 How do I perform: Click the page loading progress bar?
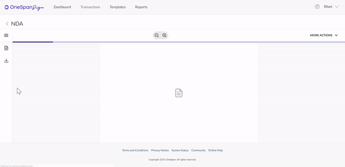coord(179,42)
